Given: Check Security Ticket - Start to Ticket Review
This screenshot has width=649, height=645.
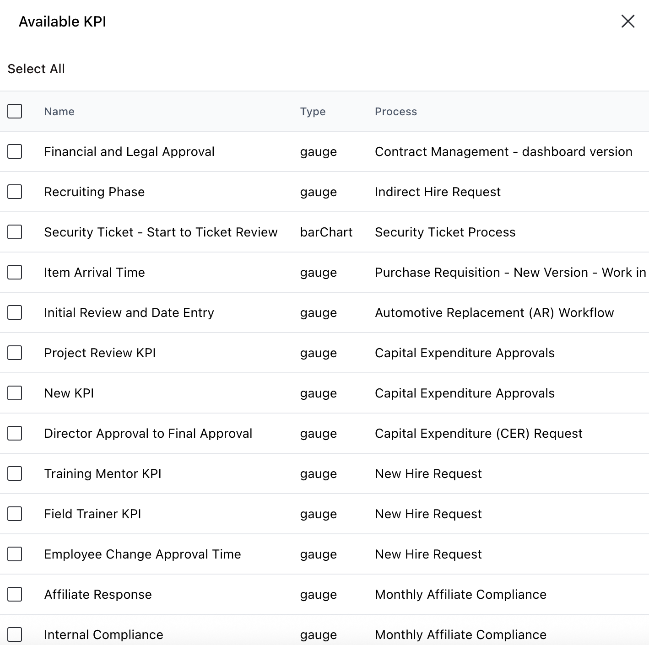Looking at the screenshot, I should [14, 232].
